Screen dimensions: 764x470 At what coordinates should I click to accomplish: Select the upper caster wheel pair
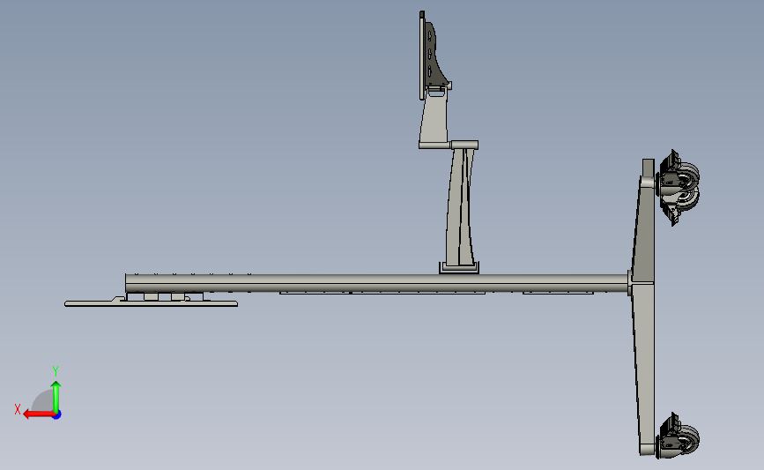point(679,188)
